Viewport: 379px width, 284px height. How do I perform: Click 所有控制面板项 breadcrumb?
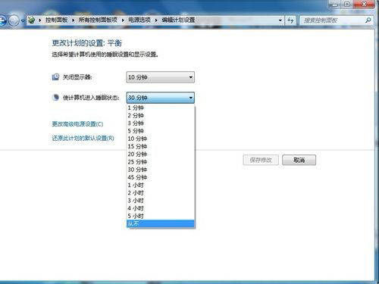click(98, 20)
